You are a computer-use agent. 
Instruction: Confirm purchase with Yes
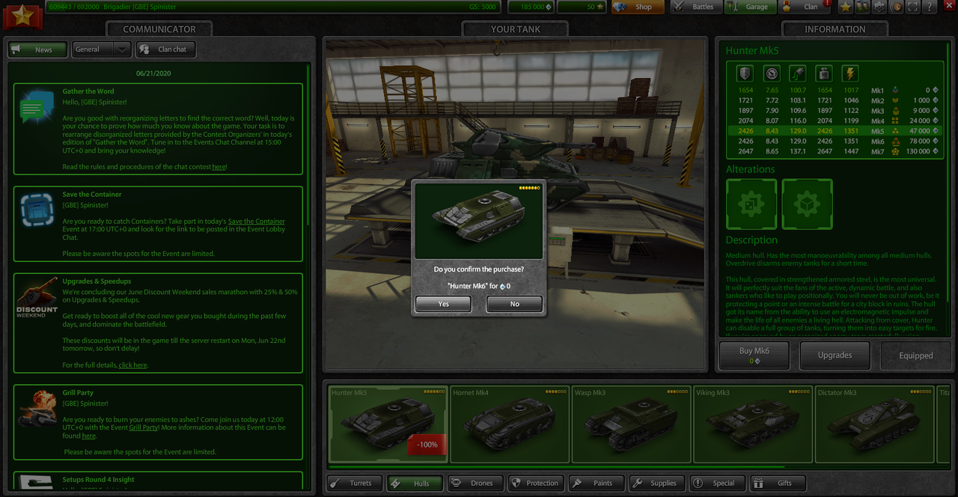coord(444,304)
